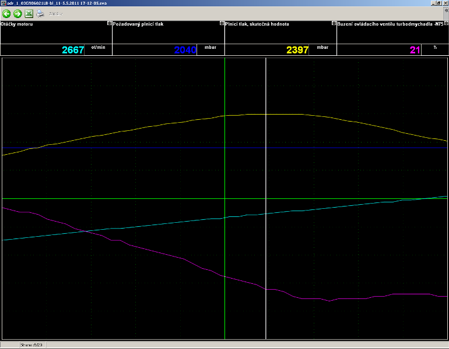Restore the window size
Screen dimensions: 449x349
[x=439, y=3]
